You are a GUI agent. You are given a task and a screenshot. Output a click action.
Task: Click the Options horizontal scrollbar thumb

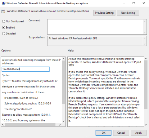(x=30, y=125)
